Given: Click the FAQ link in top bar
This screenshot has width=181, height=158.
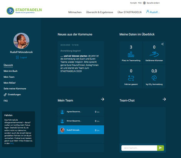Looking at the screenshot, I should pyautogui.click(x=140, y=3).
